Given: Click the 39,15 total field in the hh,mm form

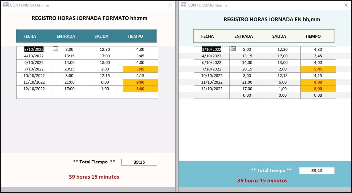Looking at the screenshot, I should click(317, 170).
